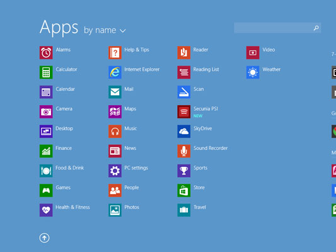Viewport: 336px width, 252px height.
Task: Launch the Finance app icon
Action: pyautogui.click(x=46, y=151)
